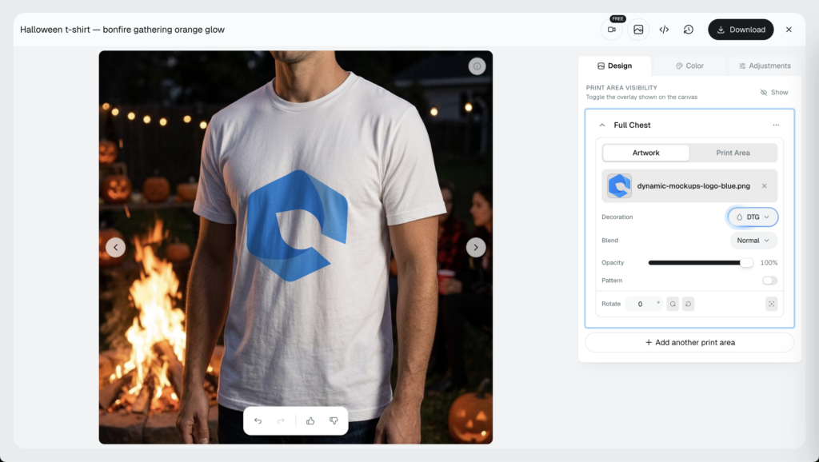Toggle the Pattern switch

pos(769,281)
